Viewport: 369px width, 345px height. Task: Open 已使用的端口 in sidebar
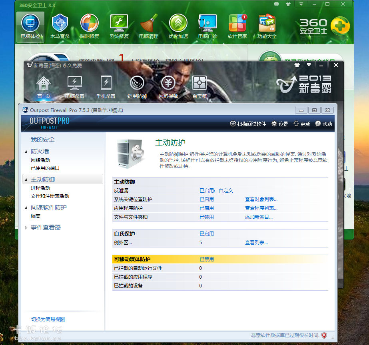(45, 168)
